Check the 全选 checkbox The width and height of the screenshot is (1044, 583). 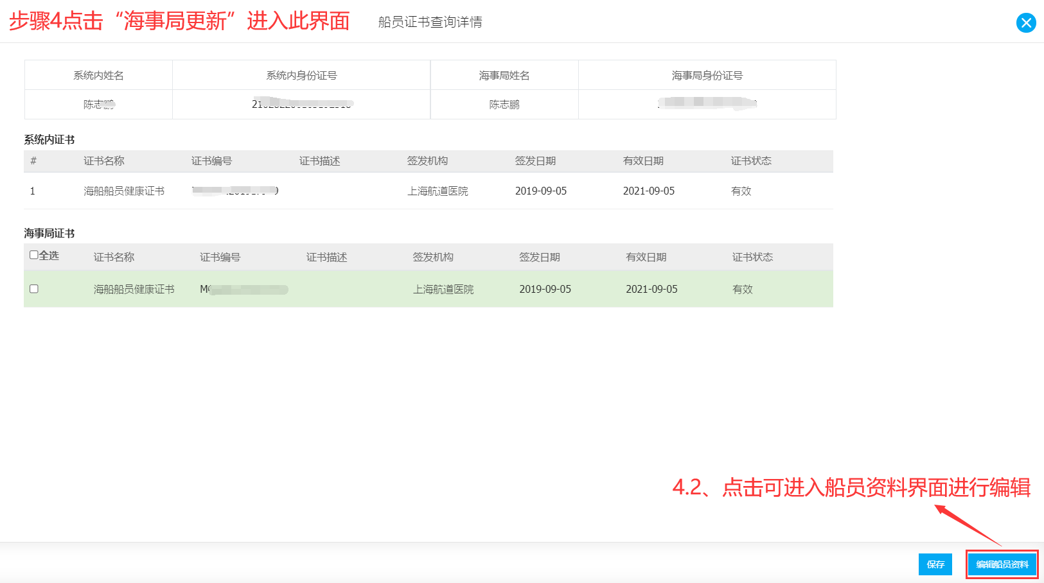[34, 255]
